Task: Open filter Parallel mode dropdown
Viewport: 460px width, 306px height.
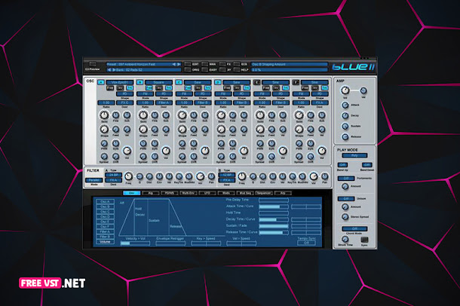Action: tap(94, 180)
